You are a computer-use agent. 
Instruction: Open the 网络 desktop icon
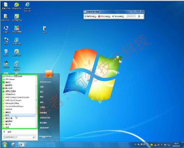coord(6,41)
